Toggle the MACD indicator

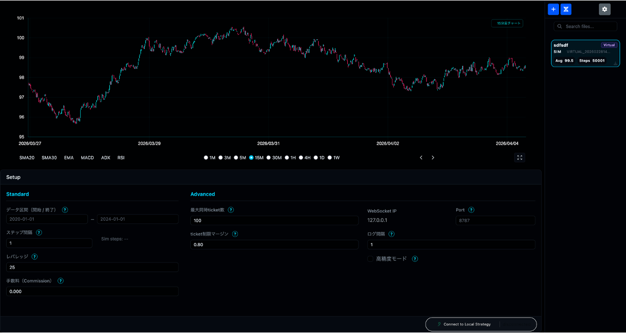(87, 158)
